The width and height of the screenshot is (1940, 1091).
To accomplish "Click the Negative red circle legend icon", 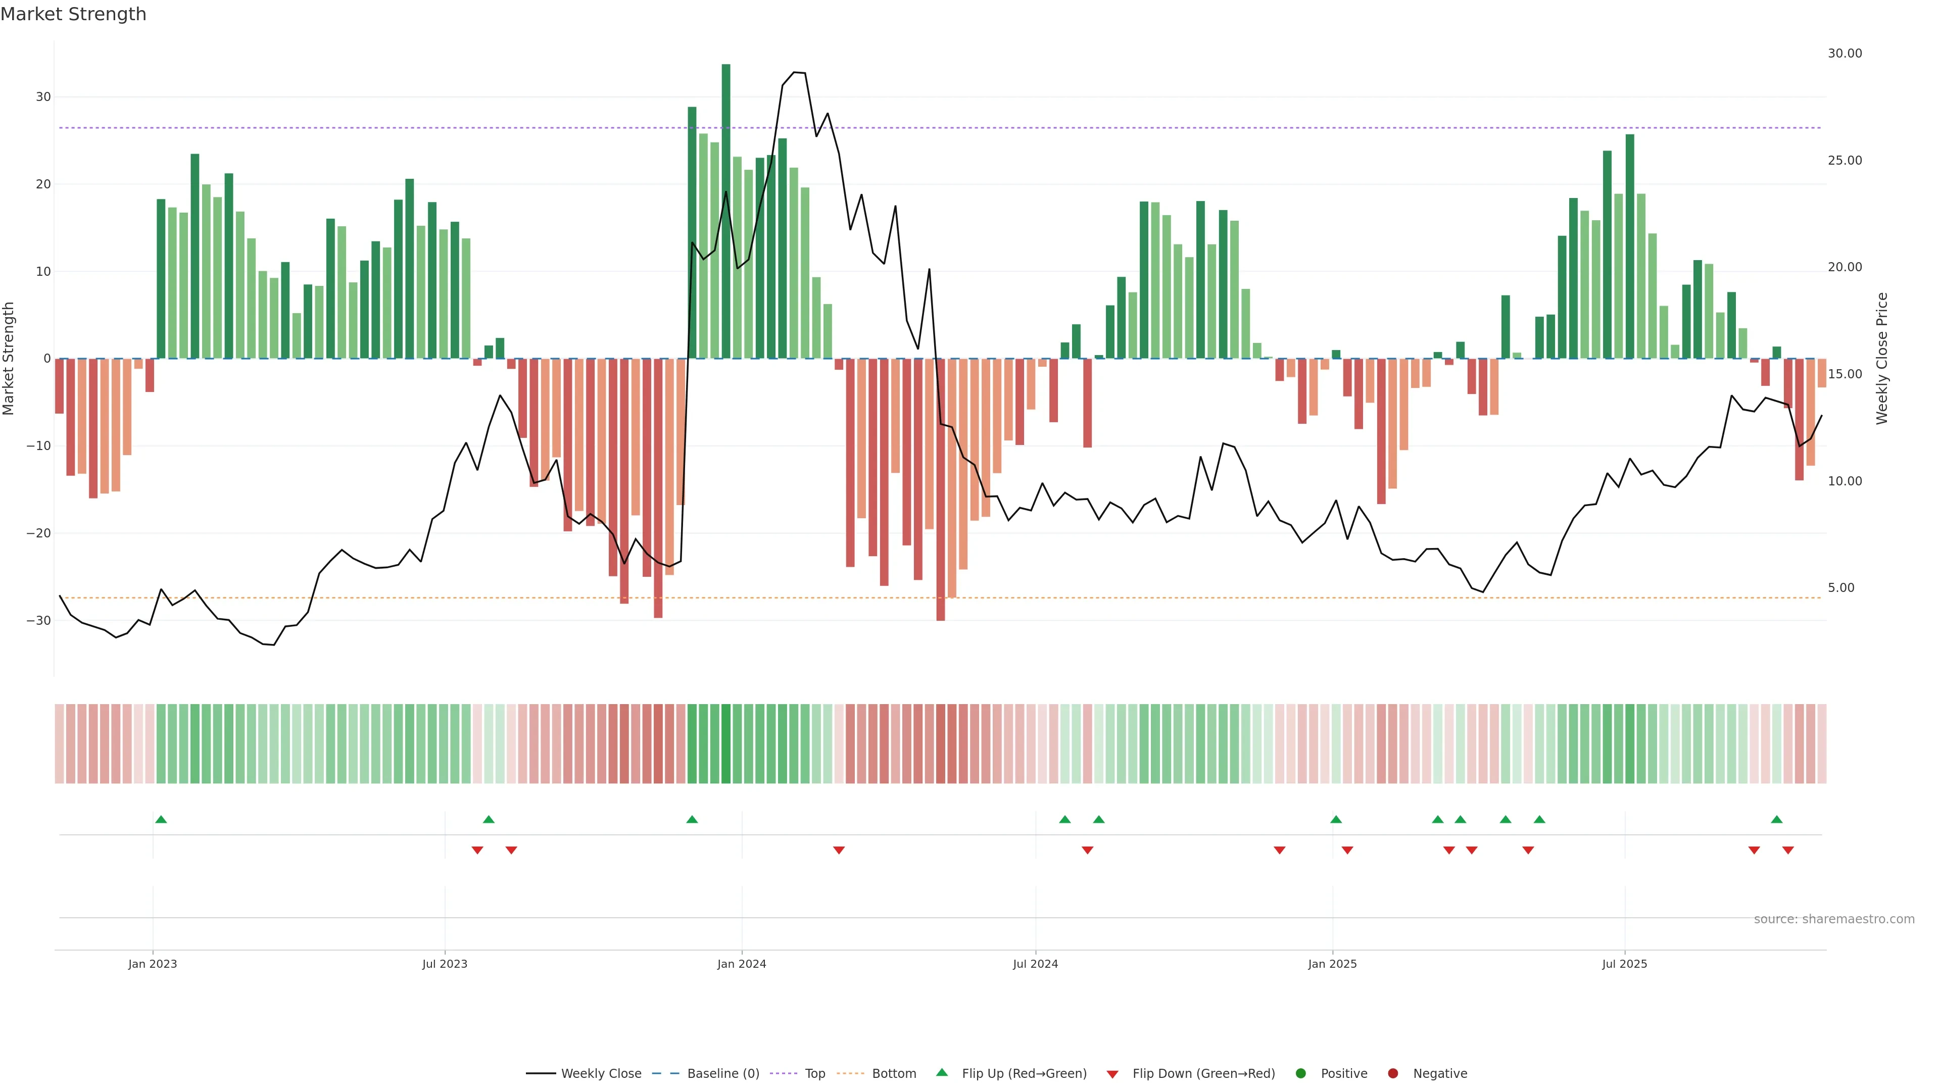I will (1392, 1074).
